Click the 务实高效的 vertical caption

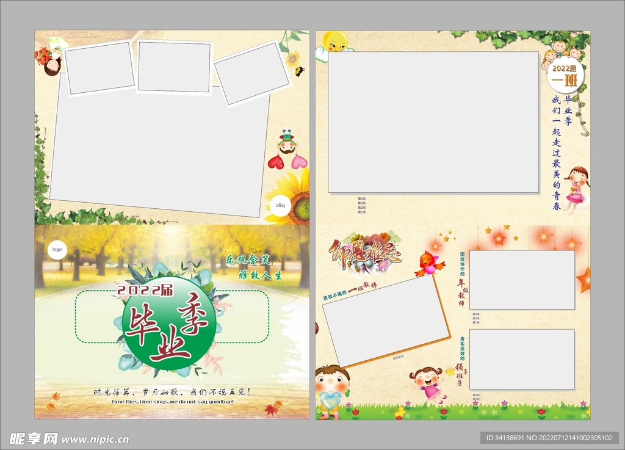click(x=463, y=349)
